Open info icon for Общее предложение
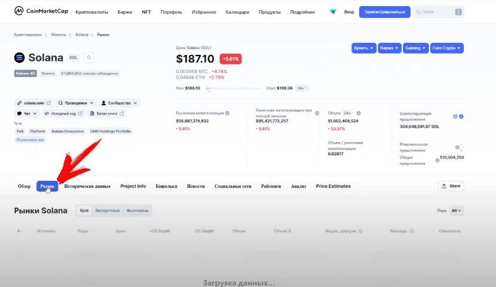This screenshot has width=496, height=287. 437,161
